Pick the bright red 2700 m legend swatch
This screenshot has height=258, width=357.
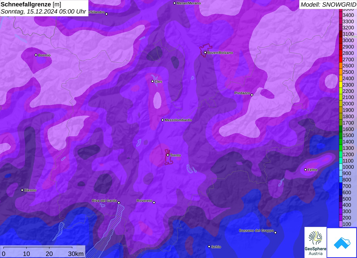[341, 59]
